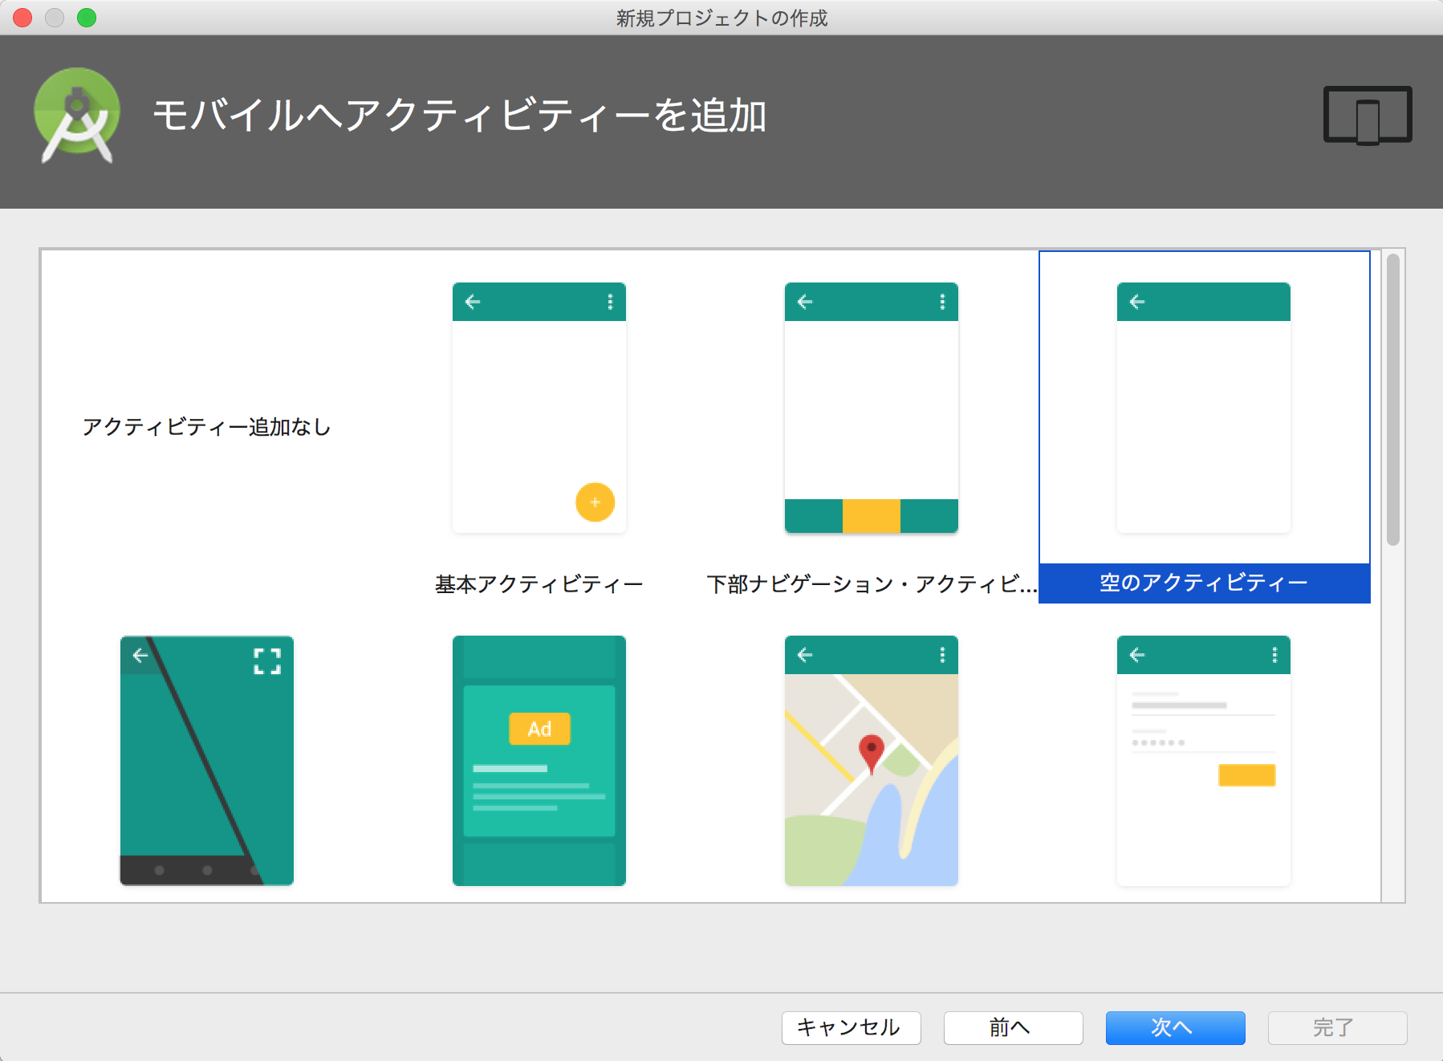Close the 新規プロジェクトの作成 window

click(22, 18)
